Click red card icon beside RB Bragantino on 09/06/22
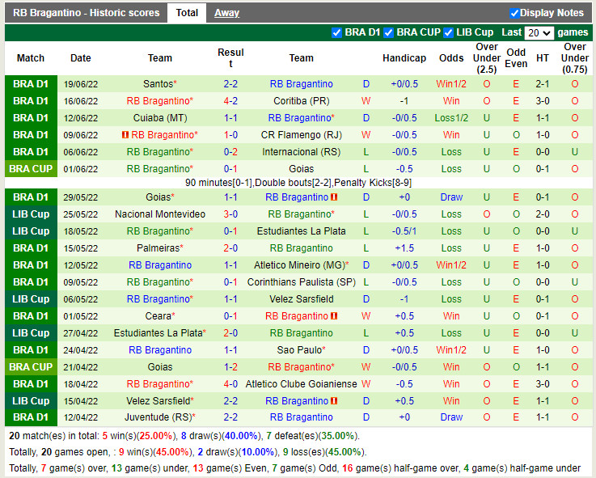Screen dimensions: 596x478 click(125, 134)
